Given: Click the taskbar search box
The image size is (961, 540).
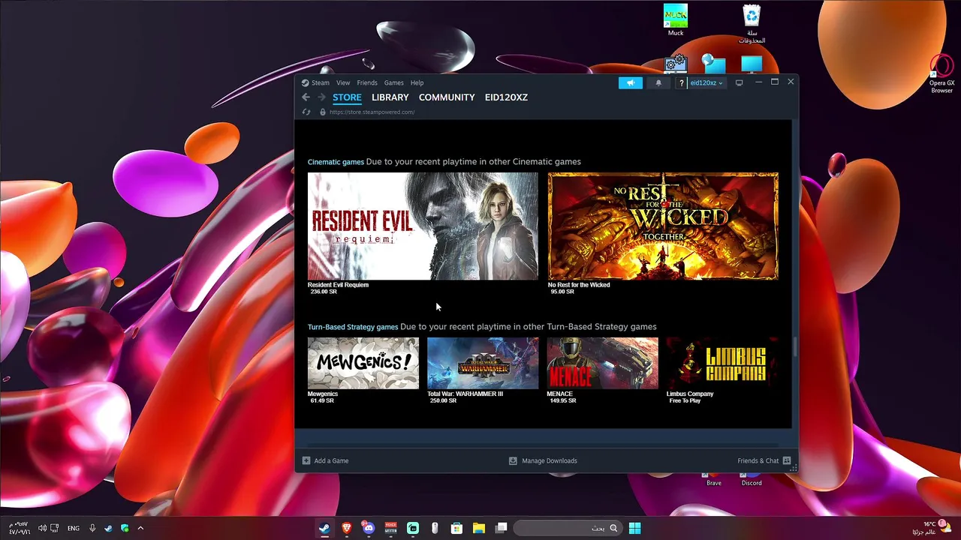Looking at the screenshot, I should coord(568,528).
